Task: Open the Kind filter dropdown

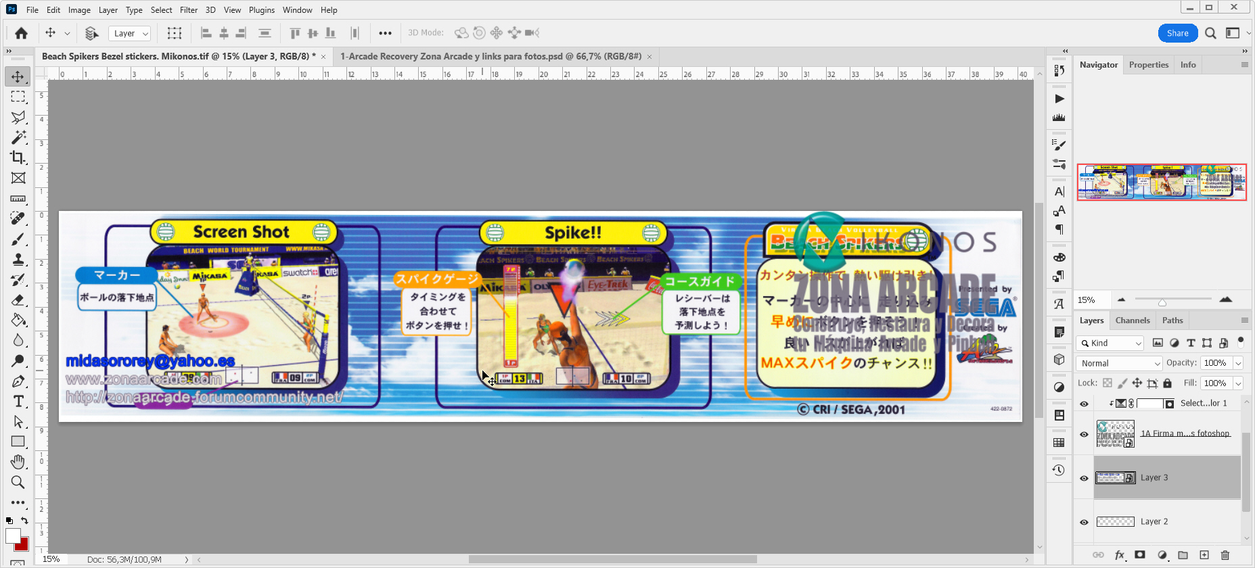Action: 1110,343
